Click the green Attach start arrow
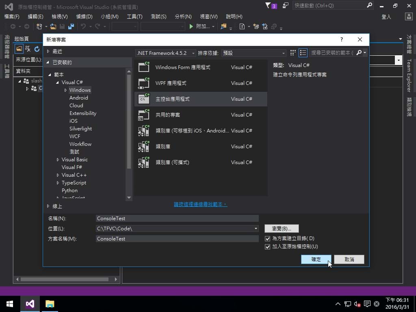 [191, 26]
